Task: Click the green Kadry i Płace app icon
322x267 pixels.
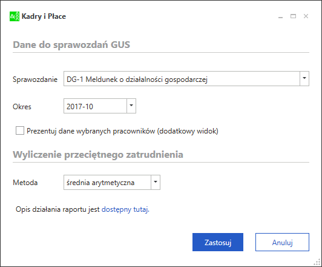Action: (x=15, y=16)
